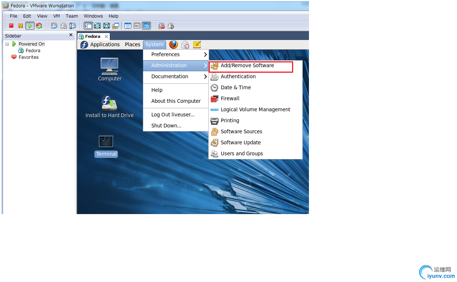457x282 pixels.
Task: Click the Console view toolbar icon
Action: point(146,26)
